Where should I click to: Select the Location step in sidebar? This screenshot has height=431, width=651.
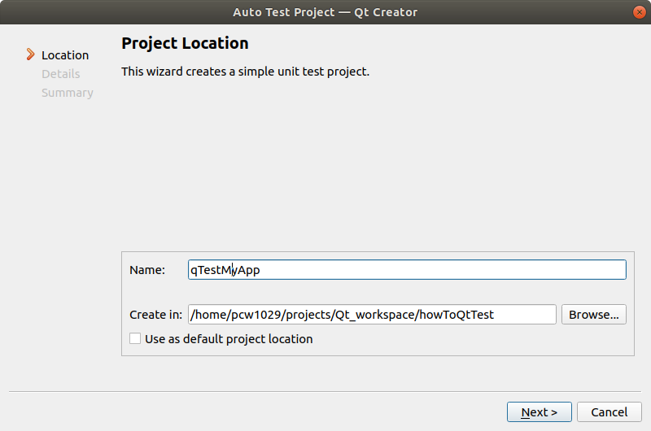(65, 55)
